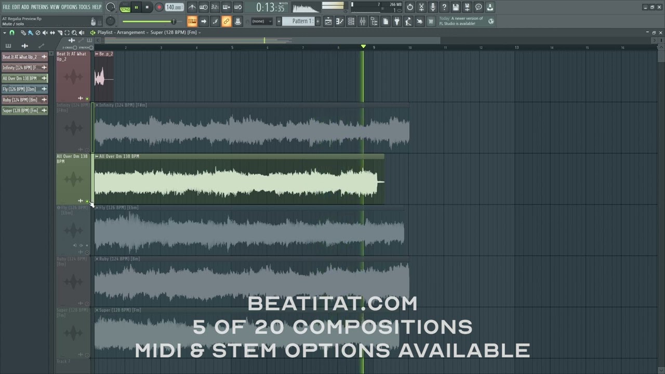Image resolution: width=665 pixels, height=374 pixels.
Task: Toggle auto-scrolling arrow icon
Action: coord(204,21)
